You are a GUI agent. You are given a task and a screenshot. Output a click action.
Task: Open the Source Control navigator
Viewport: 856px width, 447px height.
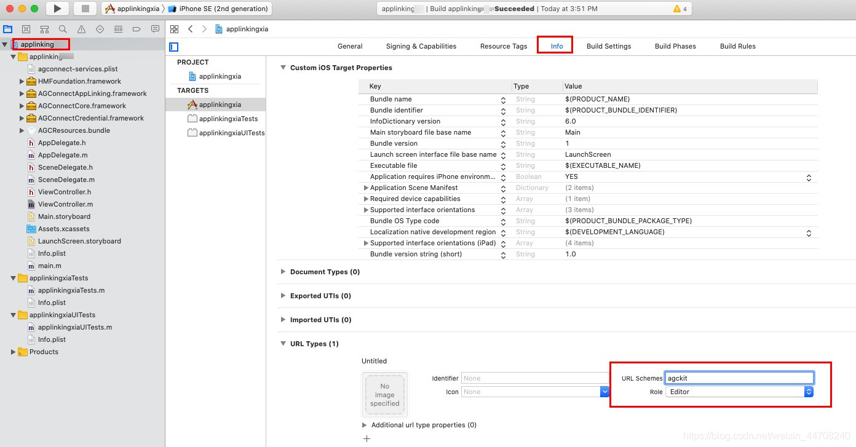(x=26, y=29)
